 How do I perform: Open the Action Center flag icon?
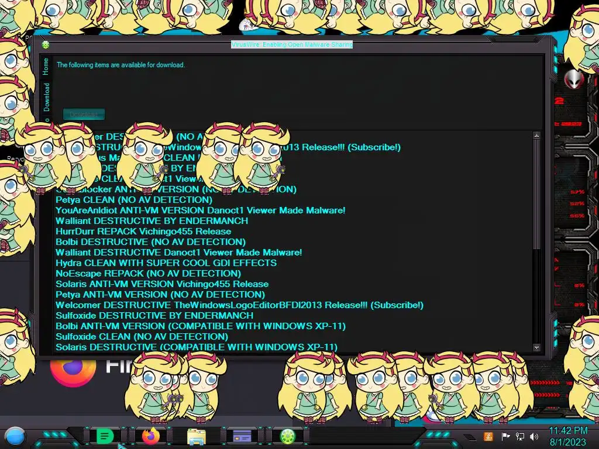point(505,436)
